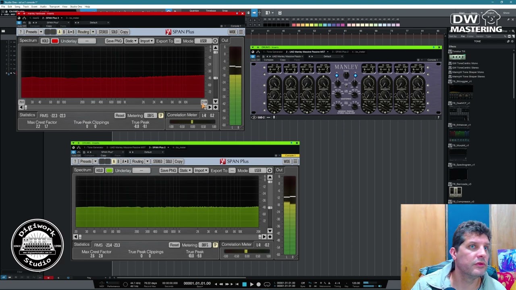Reset statistics in the green SPAN
Screen dimensions: 516x290
click(174, 245)
